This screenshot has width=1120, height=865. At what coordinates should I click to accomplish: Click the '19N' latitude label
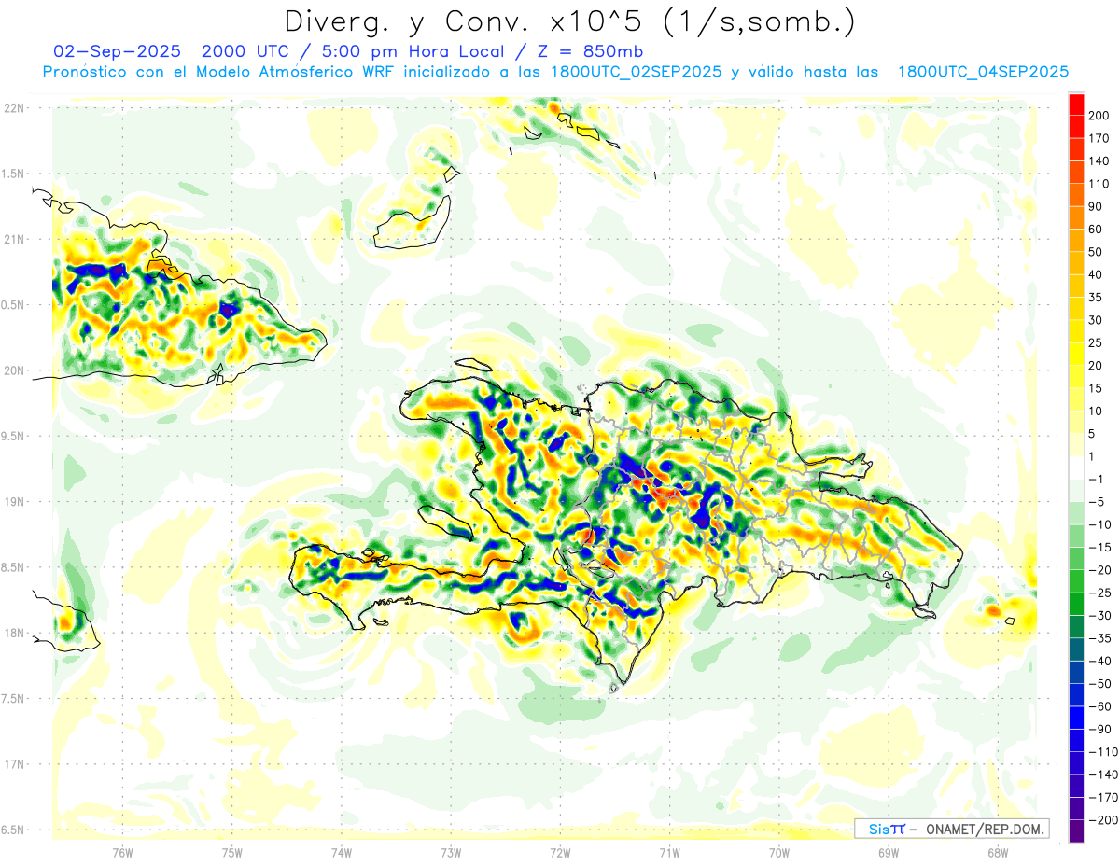click(13, 502)
